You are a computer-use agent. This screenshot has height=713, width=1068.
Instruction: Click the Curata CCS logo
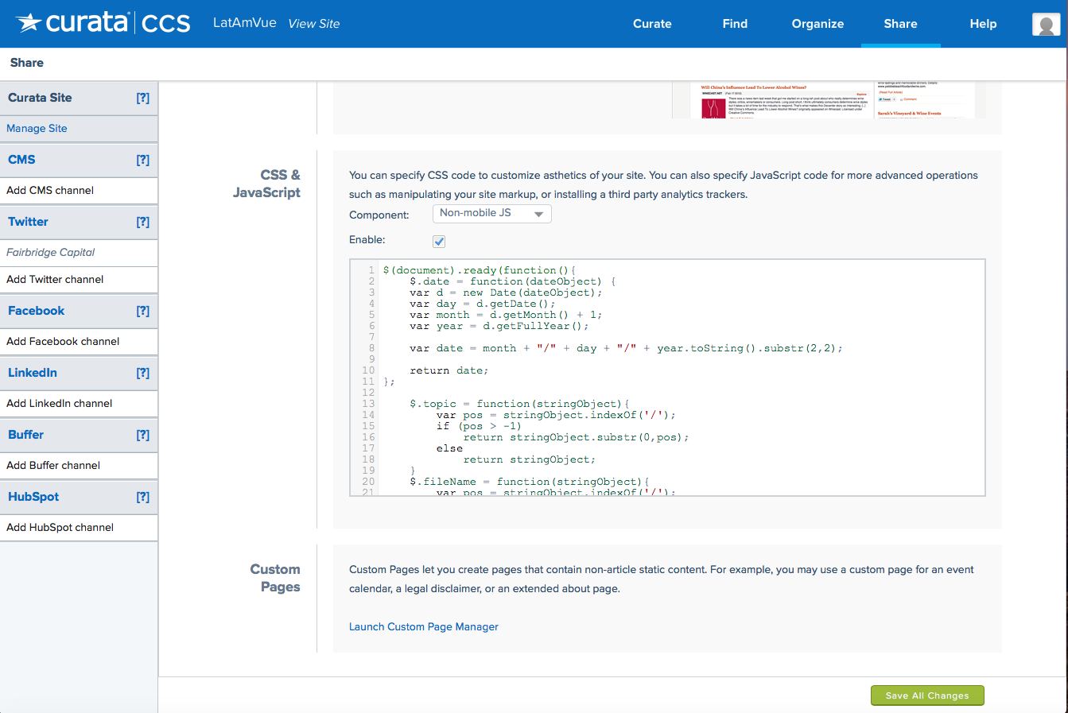coord(103,23)
